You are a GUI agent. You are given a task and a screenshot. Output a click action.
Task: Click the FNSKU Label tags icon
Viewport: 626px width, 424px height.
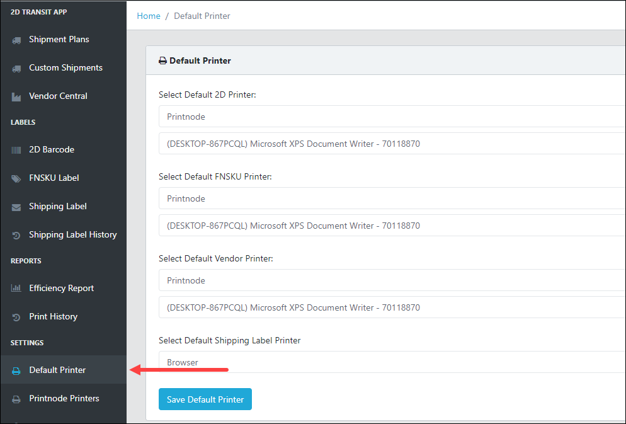click(16, 178)
